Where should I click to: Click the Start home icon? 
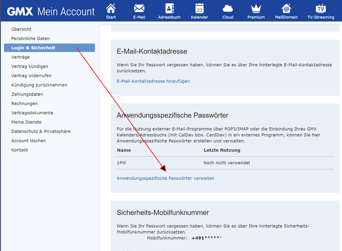coord(111,9)
